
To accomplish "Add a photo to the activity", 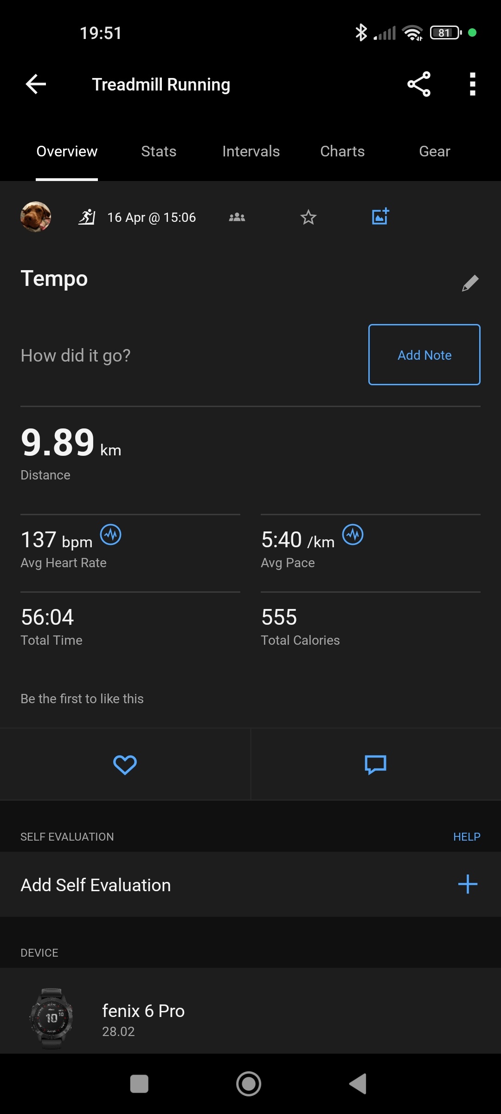I will pyautogui.click(x=380, y=217).
